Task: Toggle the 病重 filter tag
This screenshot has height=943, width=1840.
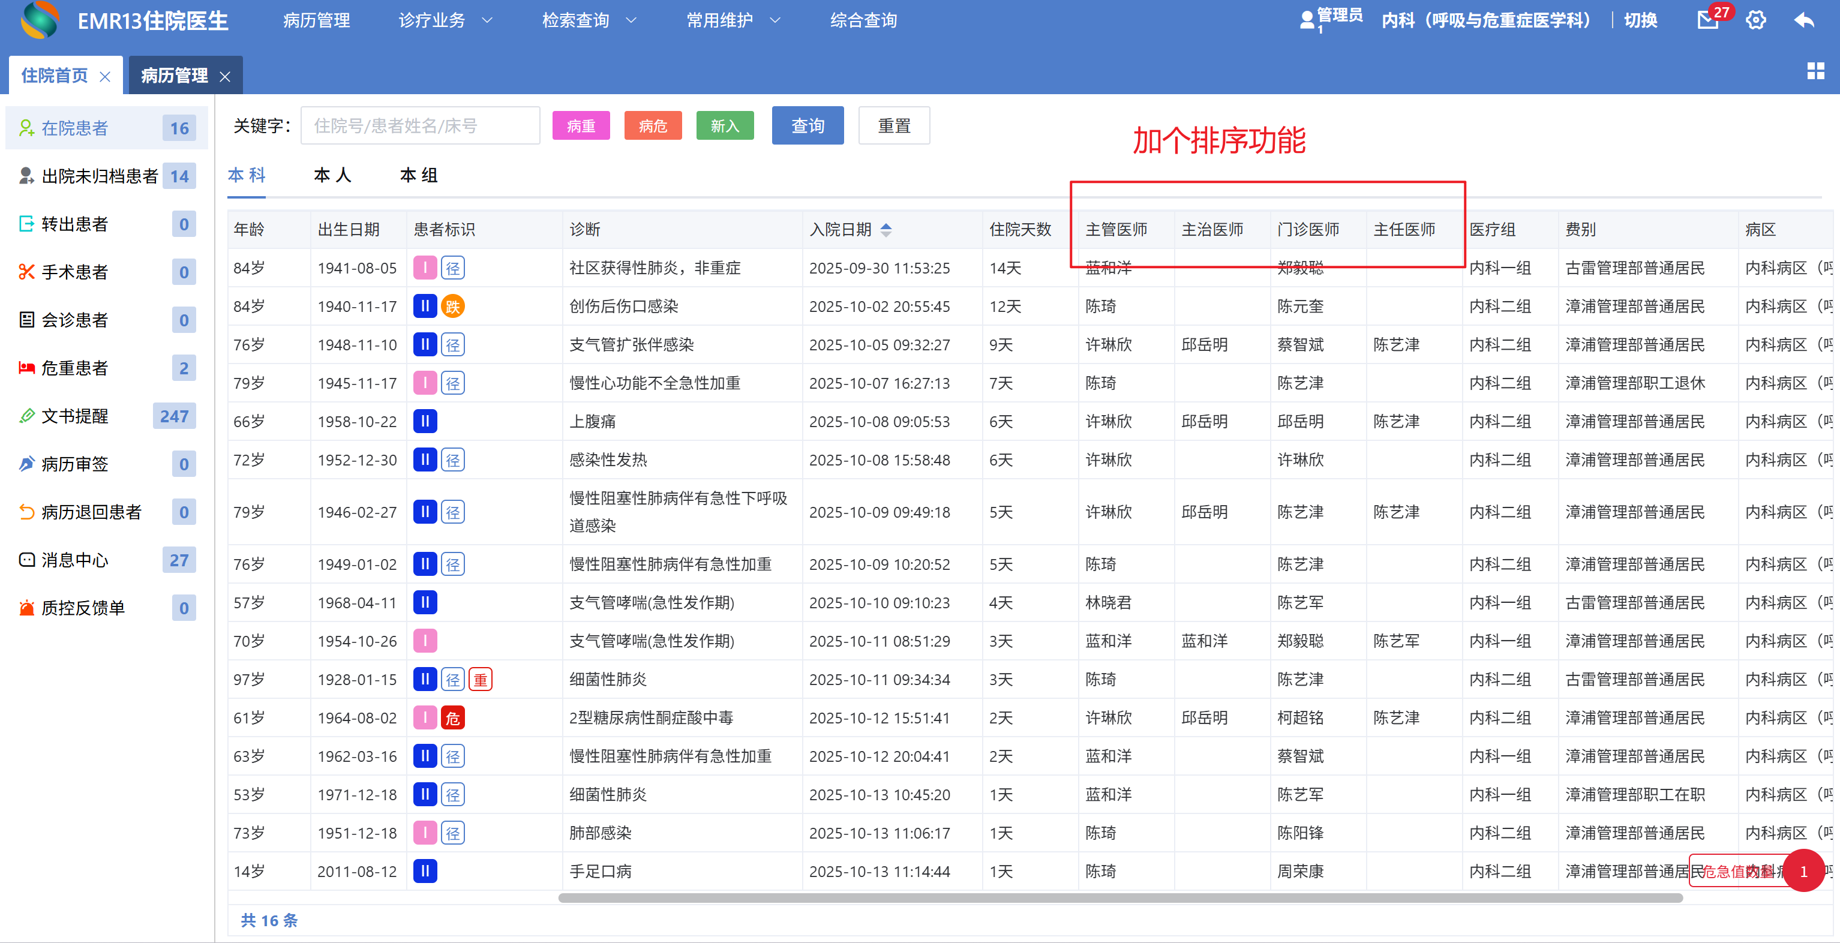Action: click(x=581, y=126)
